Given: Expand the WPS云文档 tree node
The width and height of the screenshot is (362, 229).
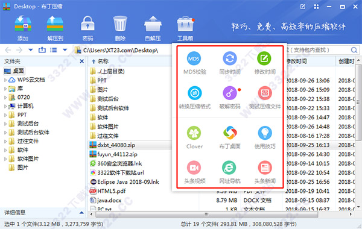Looking at the screenshot, I should point(5,80).
